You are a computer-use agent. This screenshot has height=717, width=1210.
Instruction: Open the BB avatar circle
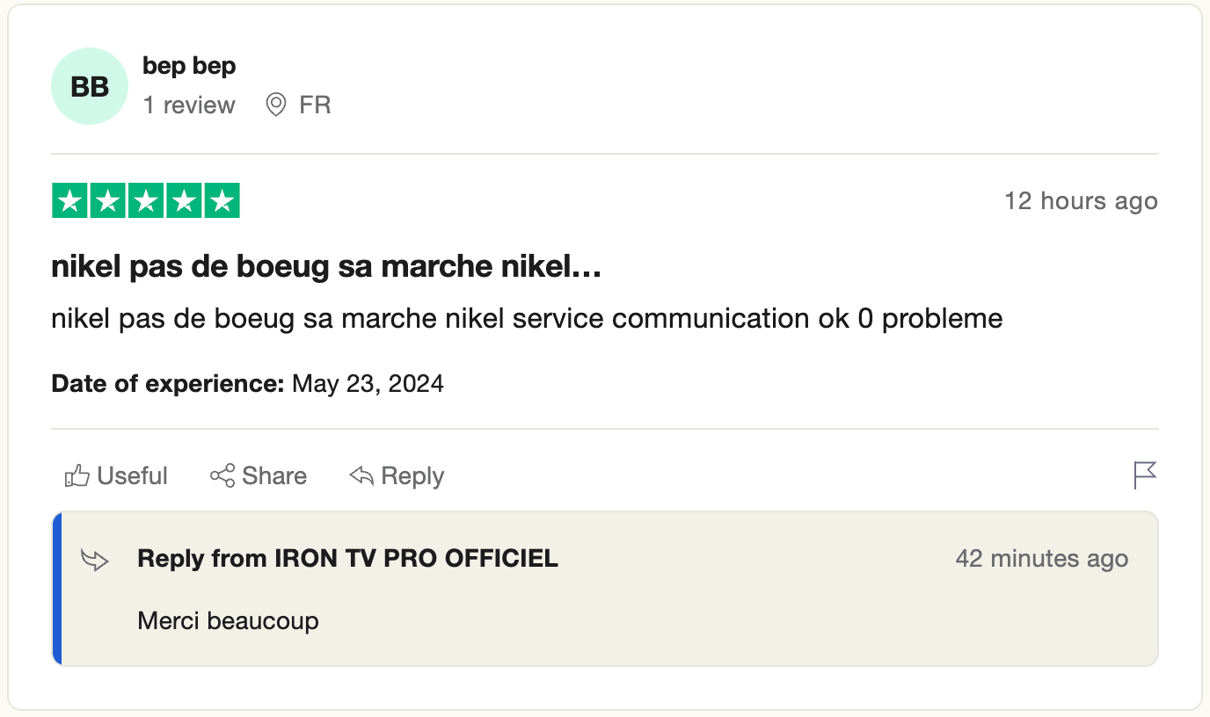click(89, 86)
